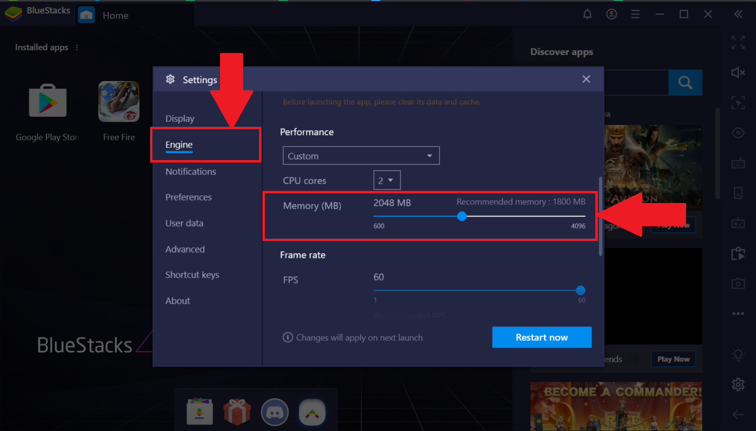Launch the Free Fire app

click(119, 101)
